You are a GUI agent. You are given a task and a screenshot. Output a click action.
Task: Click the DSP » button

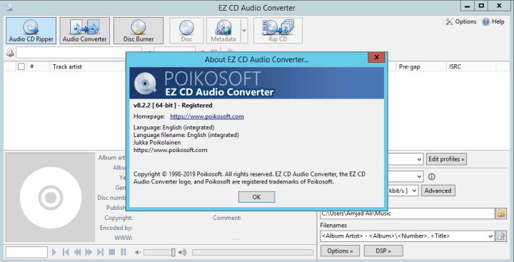click(x=383, y=251)
